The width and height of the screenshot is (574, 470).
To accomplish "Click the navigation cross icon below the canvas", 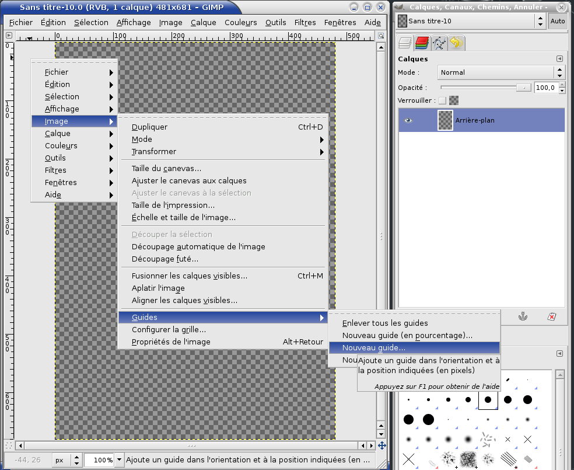I will click(x=381, y=445).
